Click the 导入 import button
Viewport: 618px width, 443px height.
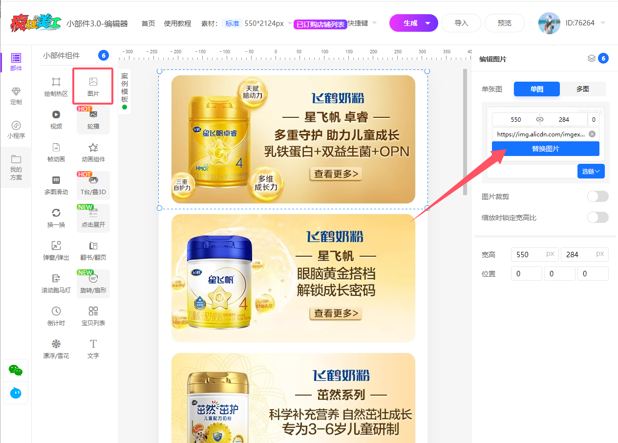461,23
